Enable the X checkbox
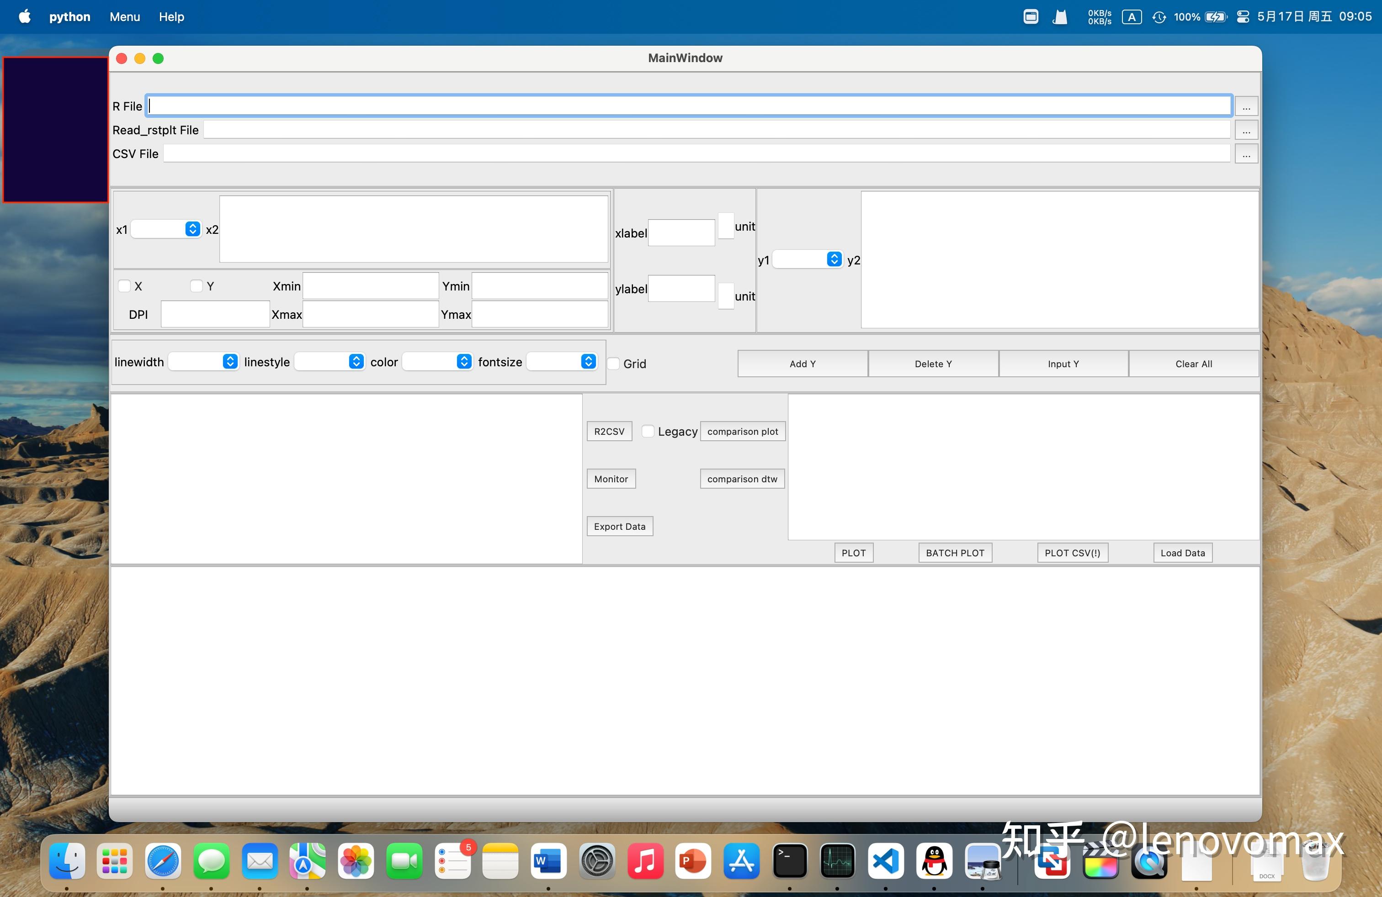Screen dimensions: 1382x897 [124, 286]
